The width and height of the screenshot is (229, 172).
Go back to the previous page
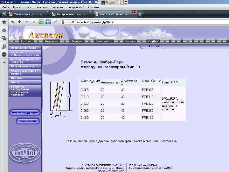tap(20, 22)
